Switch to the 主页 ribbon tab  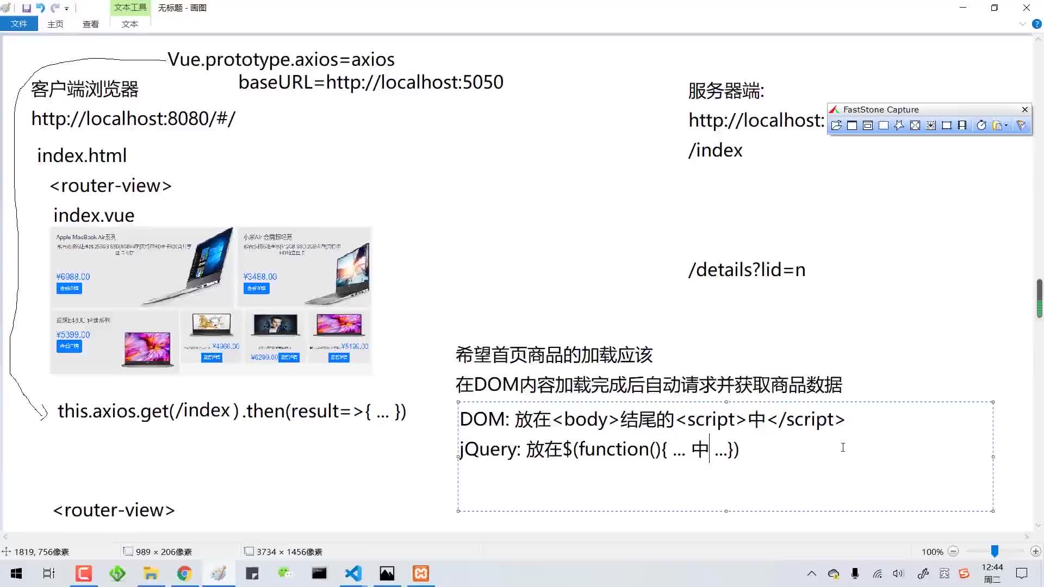(x=55, y=24)
